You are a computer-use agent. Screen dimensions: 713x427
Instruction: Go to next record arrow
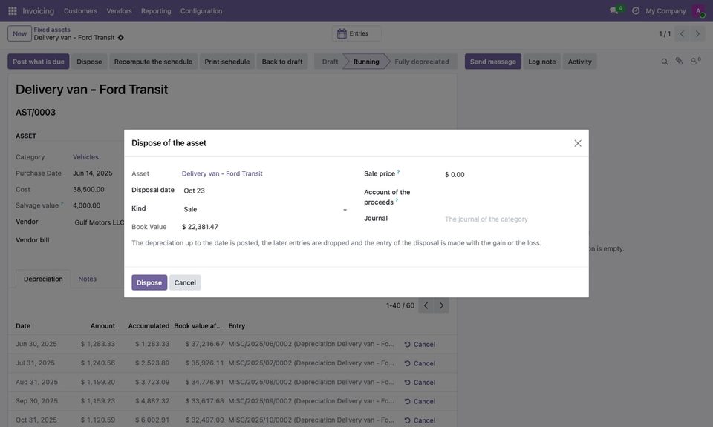697,33
